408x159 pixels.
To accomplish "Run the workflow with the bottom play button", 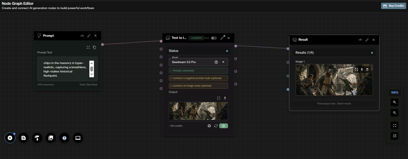I will [x=10, y=138].
